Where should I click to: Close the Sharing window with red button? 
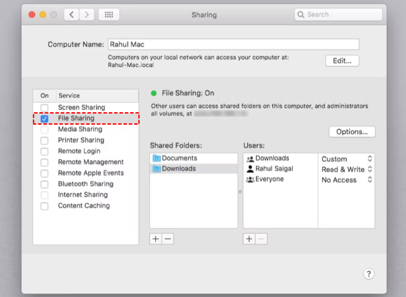click(32, 15)
